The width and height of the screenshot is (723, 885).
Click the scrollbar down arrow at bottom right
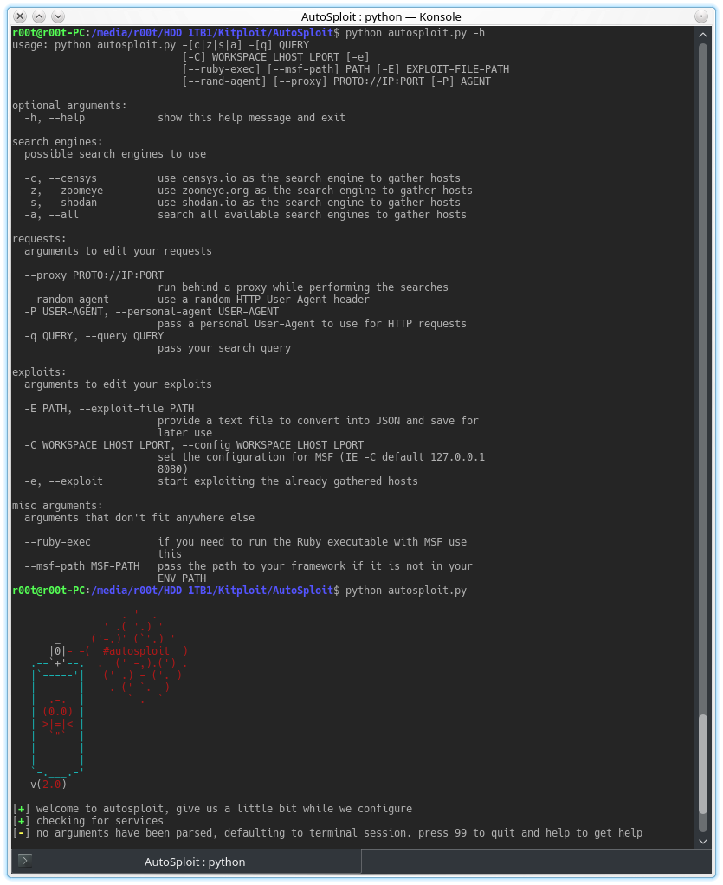coord(703,840)
